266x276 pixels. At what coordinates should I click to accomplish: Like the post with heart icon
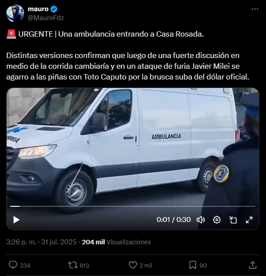coord(133,265)
